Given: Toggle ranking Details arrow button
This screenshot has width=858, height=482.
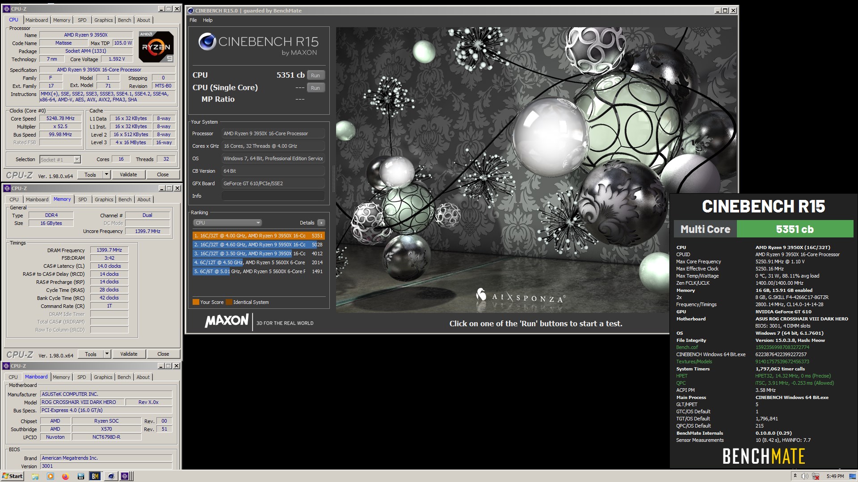Looking at the screenshot, I should 321,223.
